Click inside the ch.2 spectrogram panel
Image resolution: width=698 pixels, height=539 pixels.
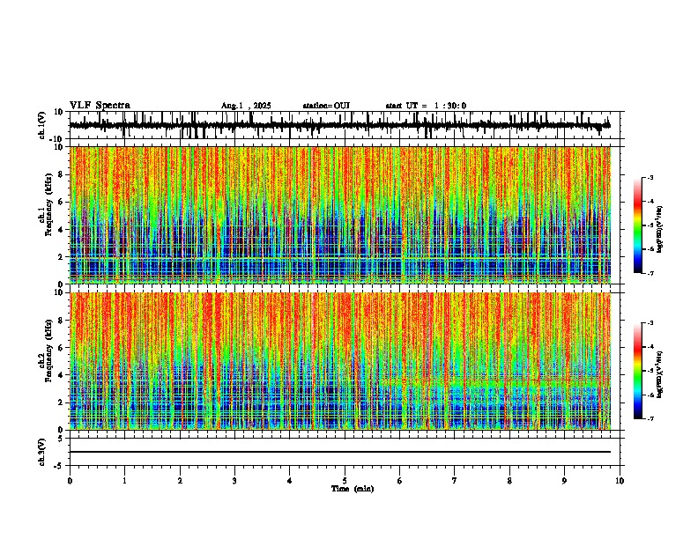click(x=339, y=361)
